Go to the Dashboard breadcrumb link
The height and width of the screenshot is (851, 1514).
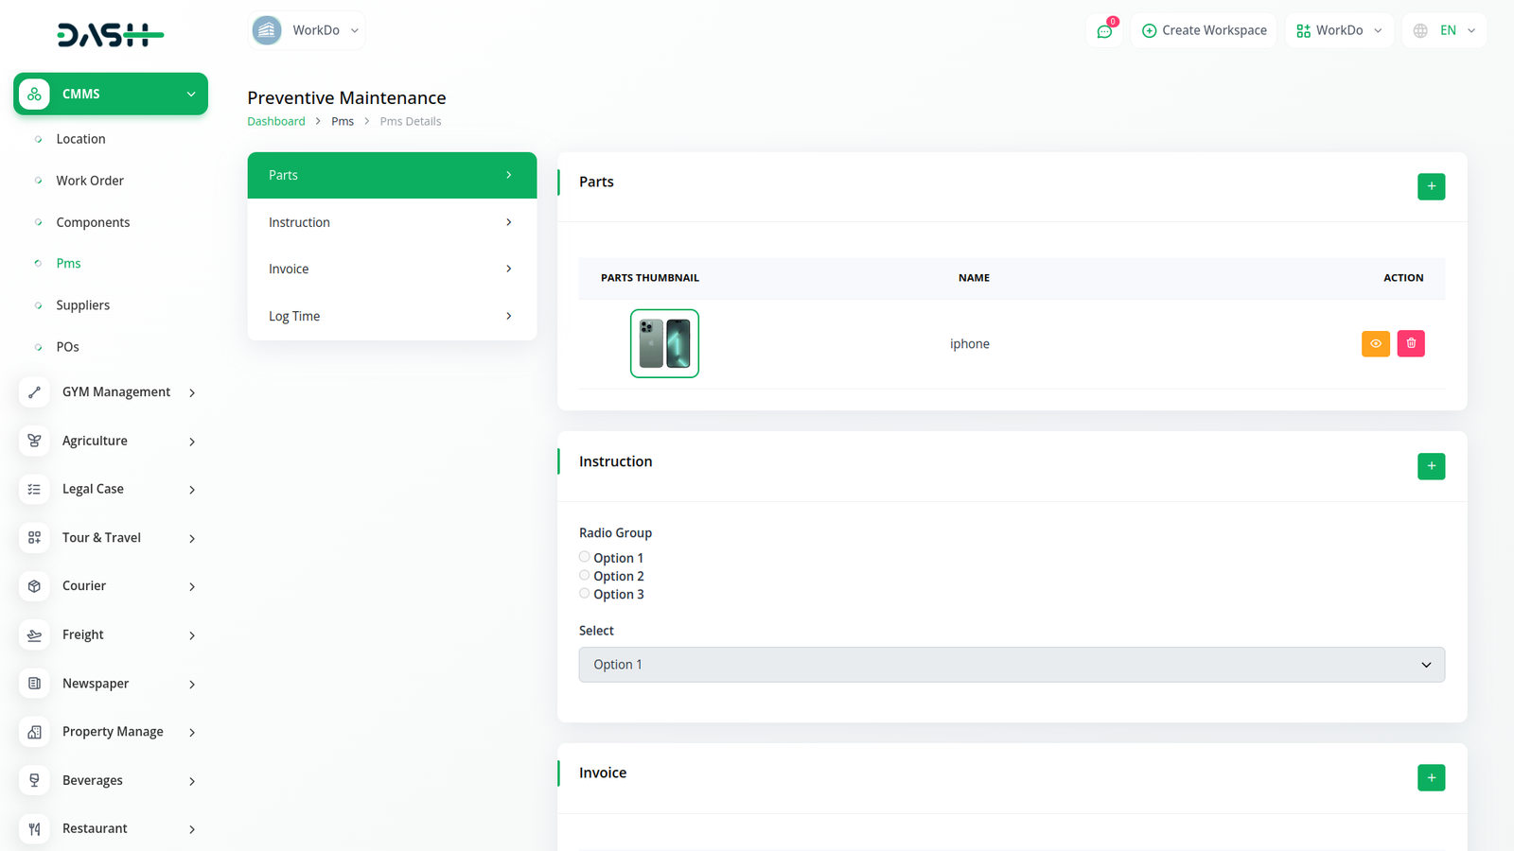pos(276,121)
